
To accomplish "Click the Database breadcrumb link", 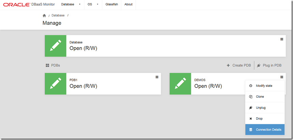I will 58,15.
